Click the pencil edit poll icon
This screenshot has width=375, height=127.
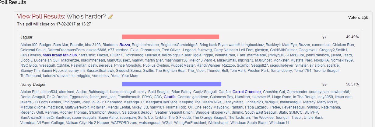[111, 17]
